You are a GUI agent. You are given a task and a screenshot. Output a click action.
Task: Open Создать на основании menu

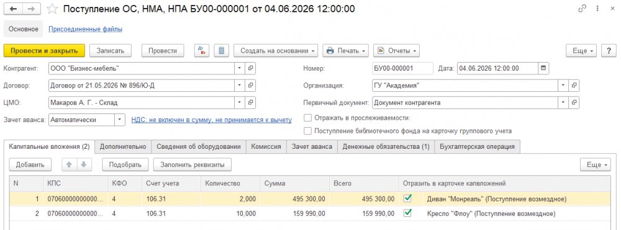[276, 51]
